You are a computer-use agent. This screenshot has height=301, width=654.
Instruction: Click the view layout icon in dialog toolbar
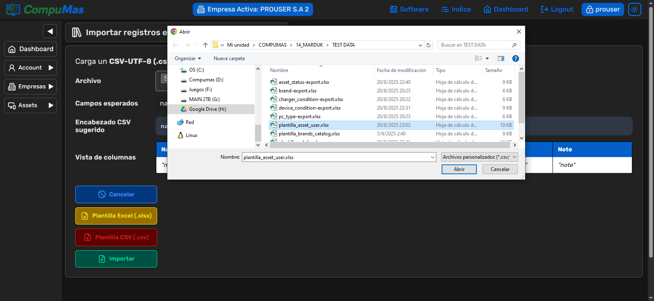[x=478, y=58]
